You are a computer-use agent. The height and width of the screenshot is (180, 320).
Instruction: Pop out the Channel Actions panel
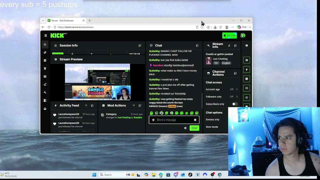point(235,73)
